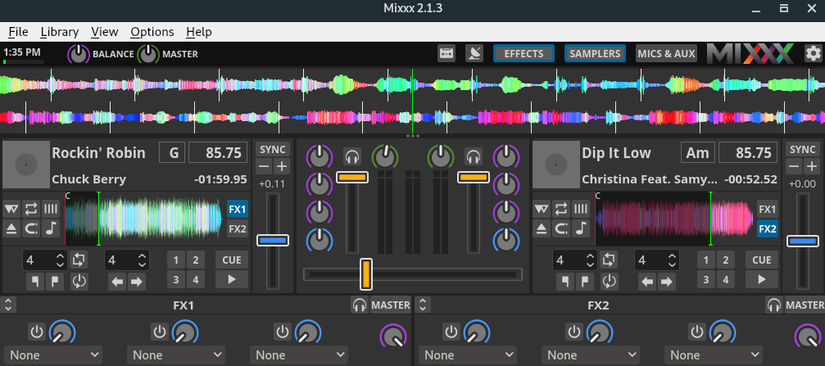Expand the FX2 unit parameters
Image resolution: width=825 pixels, height=366 pixels.
[x=423, y=305]
